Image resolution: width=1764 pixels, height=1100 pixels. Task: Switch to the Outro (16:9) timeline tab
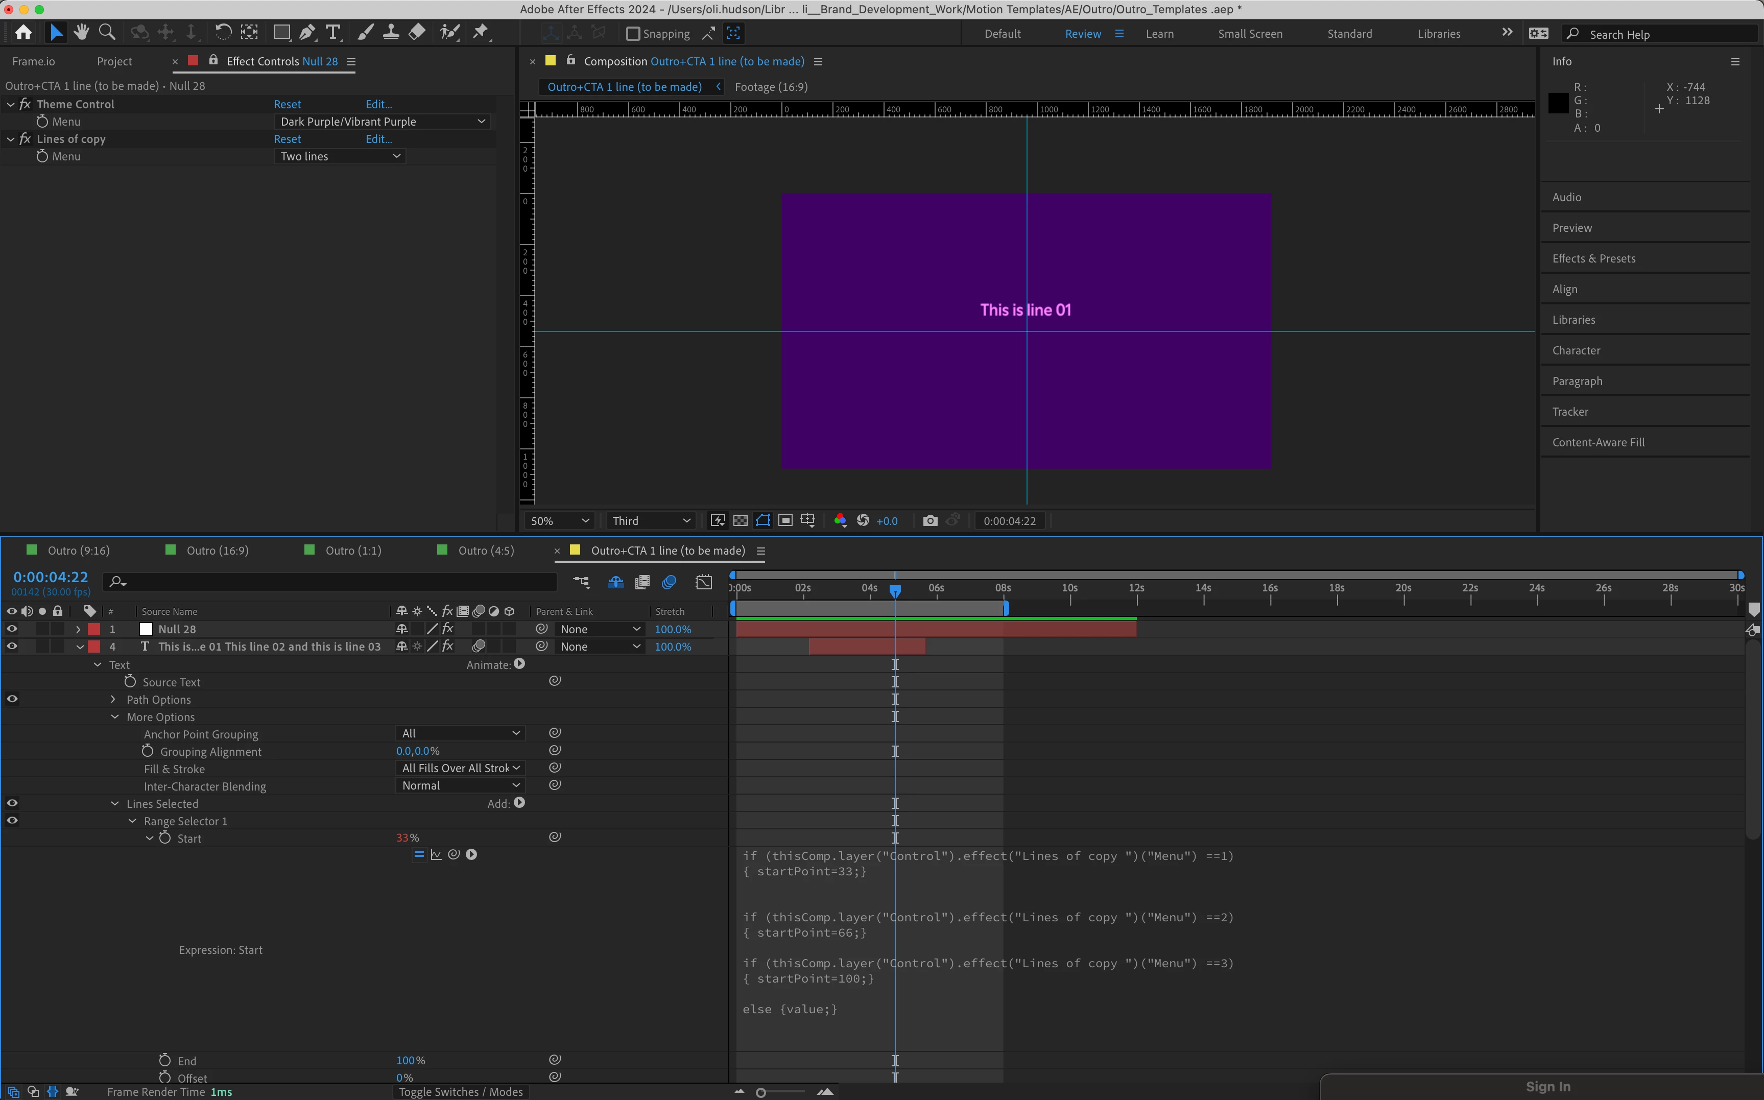217,551
